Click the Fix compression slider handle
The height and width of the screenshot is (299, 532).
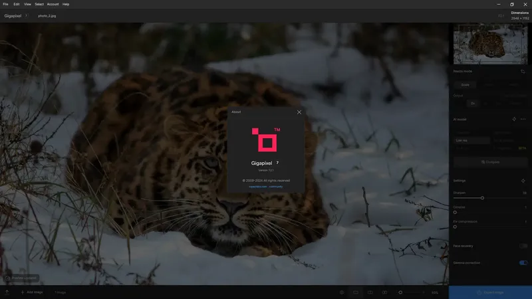pyautogui.click(x=455, y=227)
